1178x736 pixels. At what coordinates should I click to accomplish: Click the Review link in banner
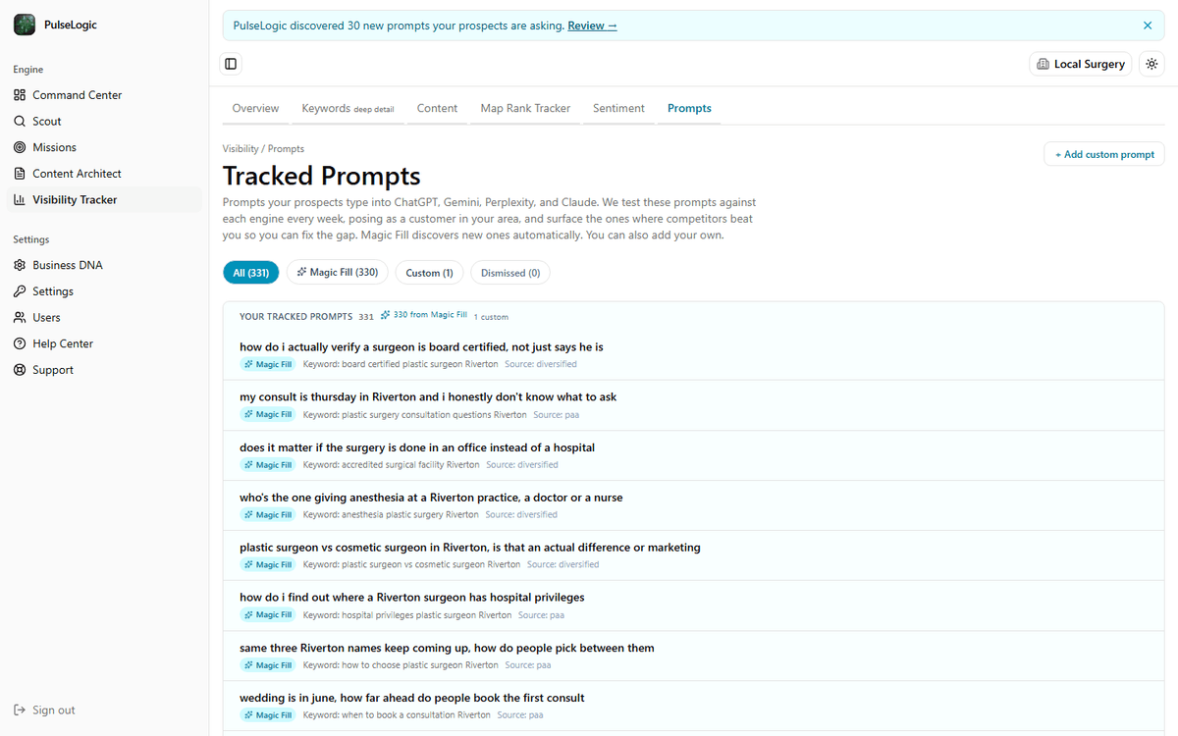(592, 26)
